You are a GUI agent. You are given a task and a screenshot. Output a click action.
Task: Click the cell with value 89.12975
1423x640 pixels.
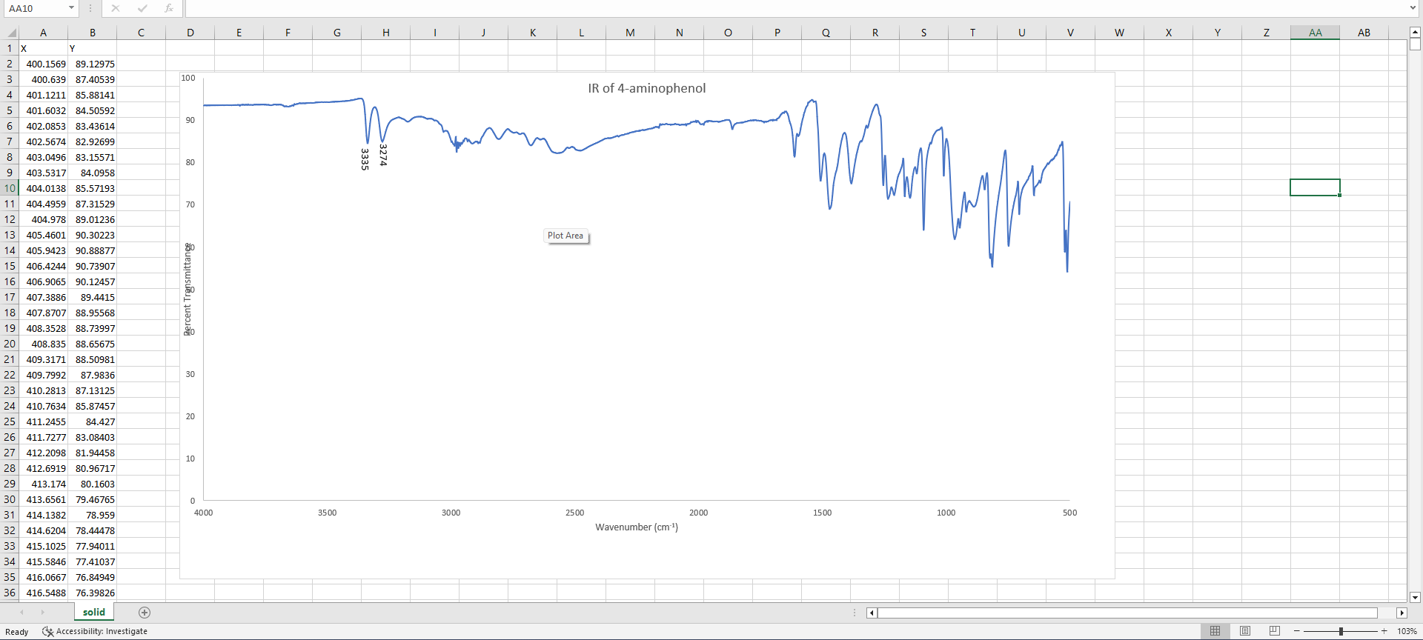coord(92,64)
